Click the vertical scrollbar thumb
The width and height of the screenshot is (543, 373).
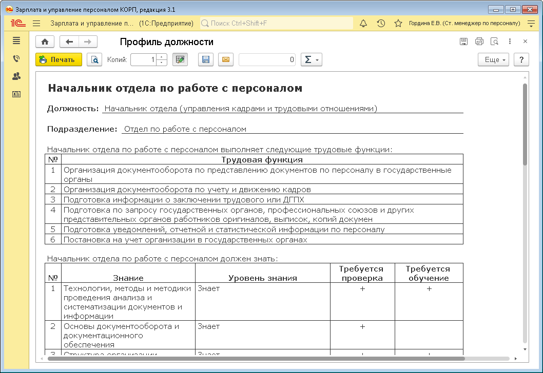[x=525, y=125]
